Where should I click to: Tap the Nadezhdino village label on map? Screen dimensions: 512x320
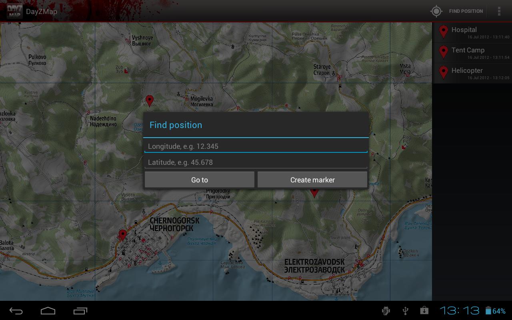click(x=103, y=121)
